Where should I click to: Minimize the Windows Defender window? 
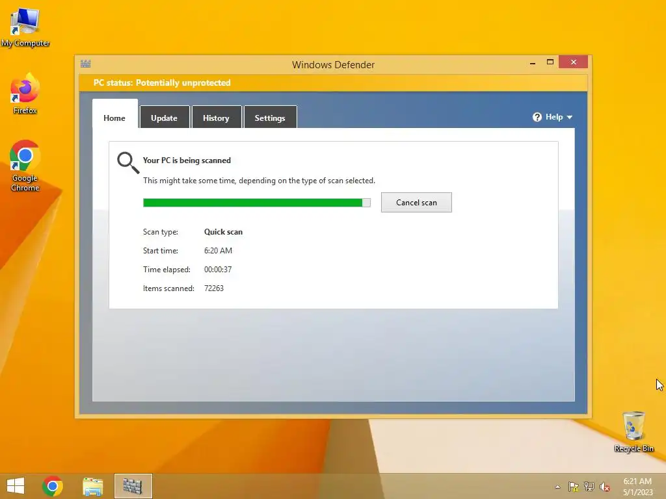pos(533,62)
